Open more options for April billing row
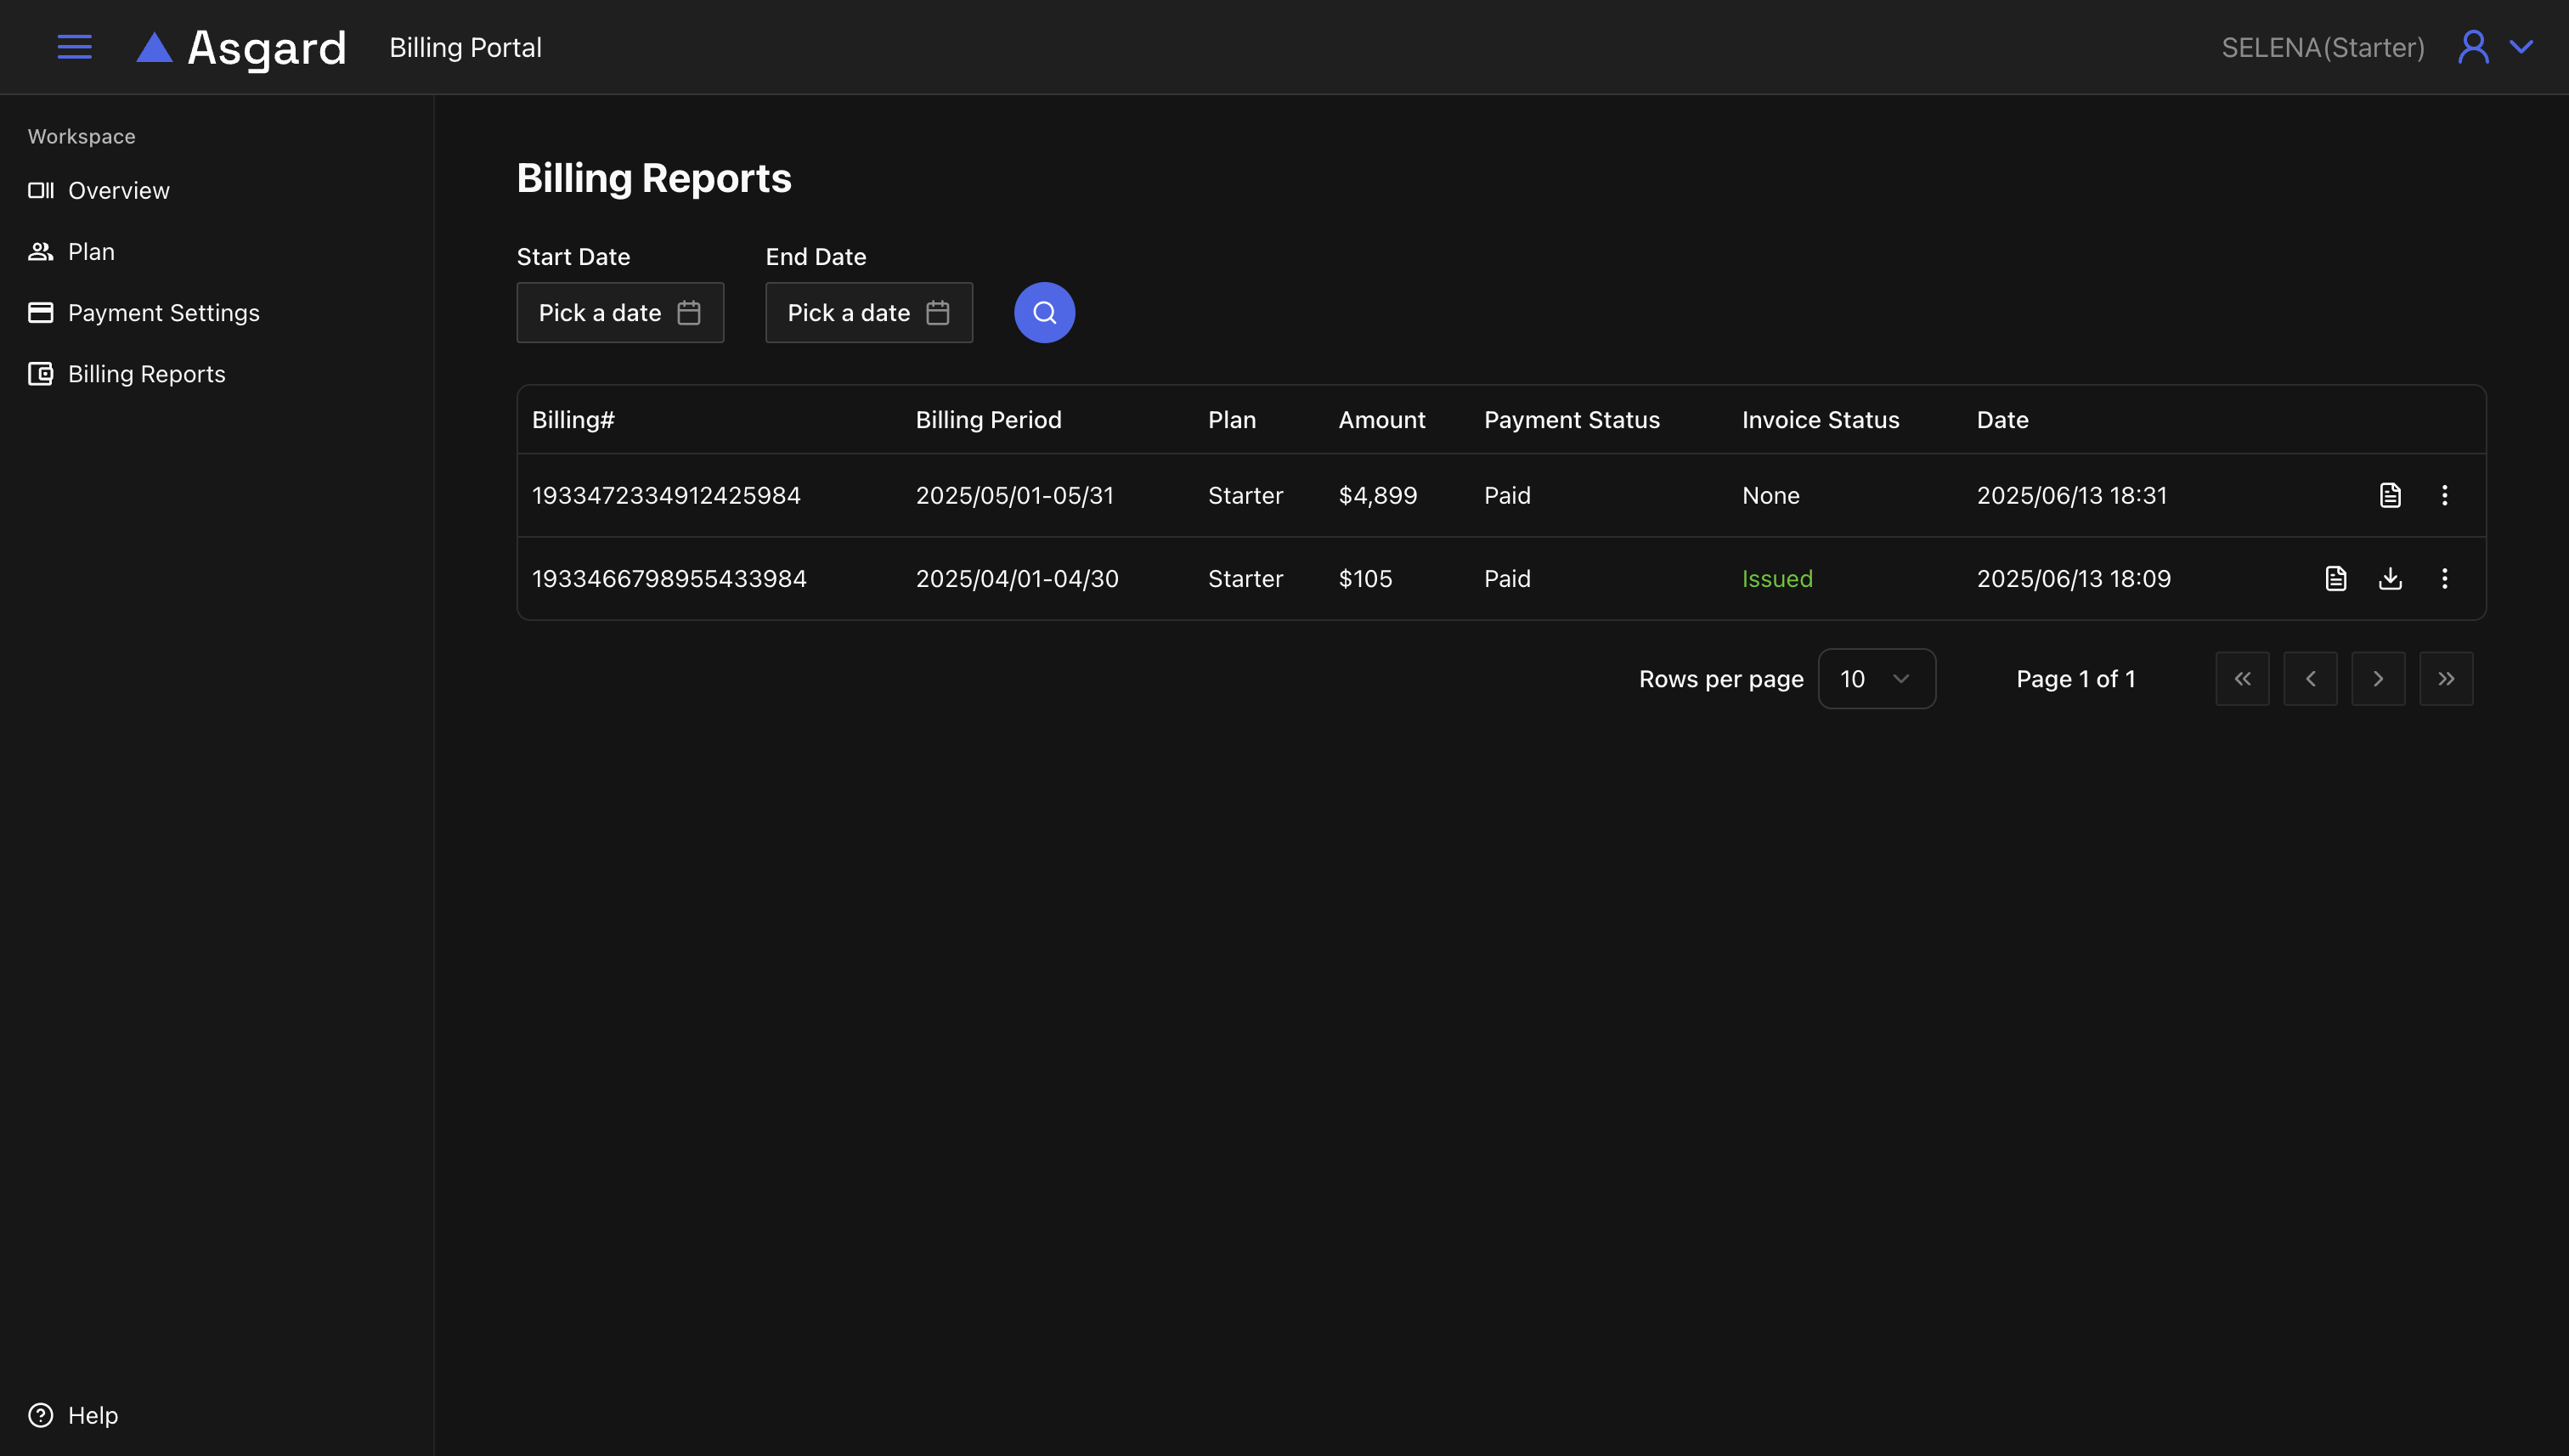2569x1456 pixels. click(x=2444, y=578)
